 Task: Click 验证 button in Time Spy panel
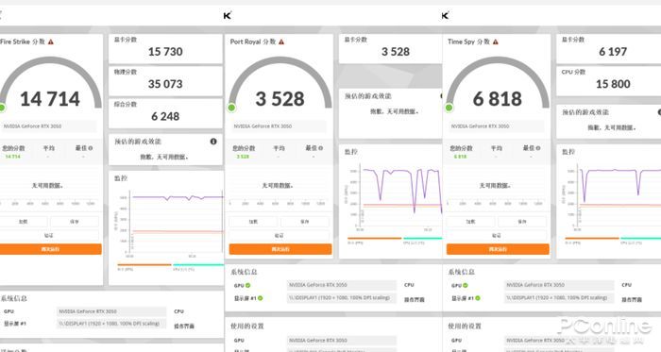pos(497,235)
